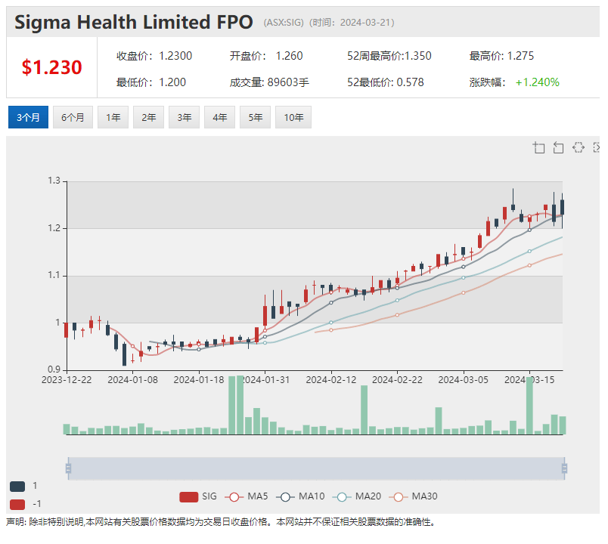Click the 10年 range button
Viewport: 608px width, 544px height.
coord(293,117)
